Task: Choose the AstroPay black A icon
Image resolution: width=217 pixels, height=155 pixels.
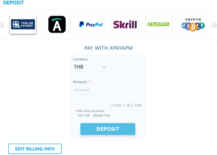Action: point(57,24)
